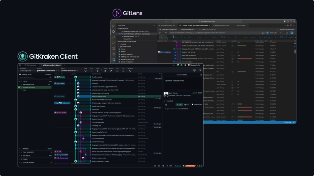Toggle the minimap chart button in GitLens
The height and width of the screenshot is (176, 314).
pyautogui.click(x=292, y=33)
